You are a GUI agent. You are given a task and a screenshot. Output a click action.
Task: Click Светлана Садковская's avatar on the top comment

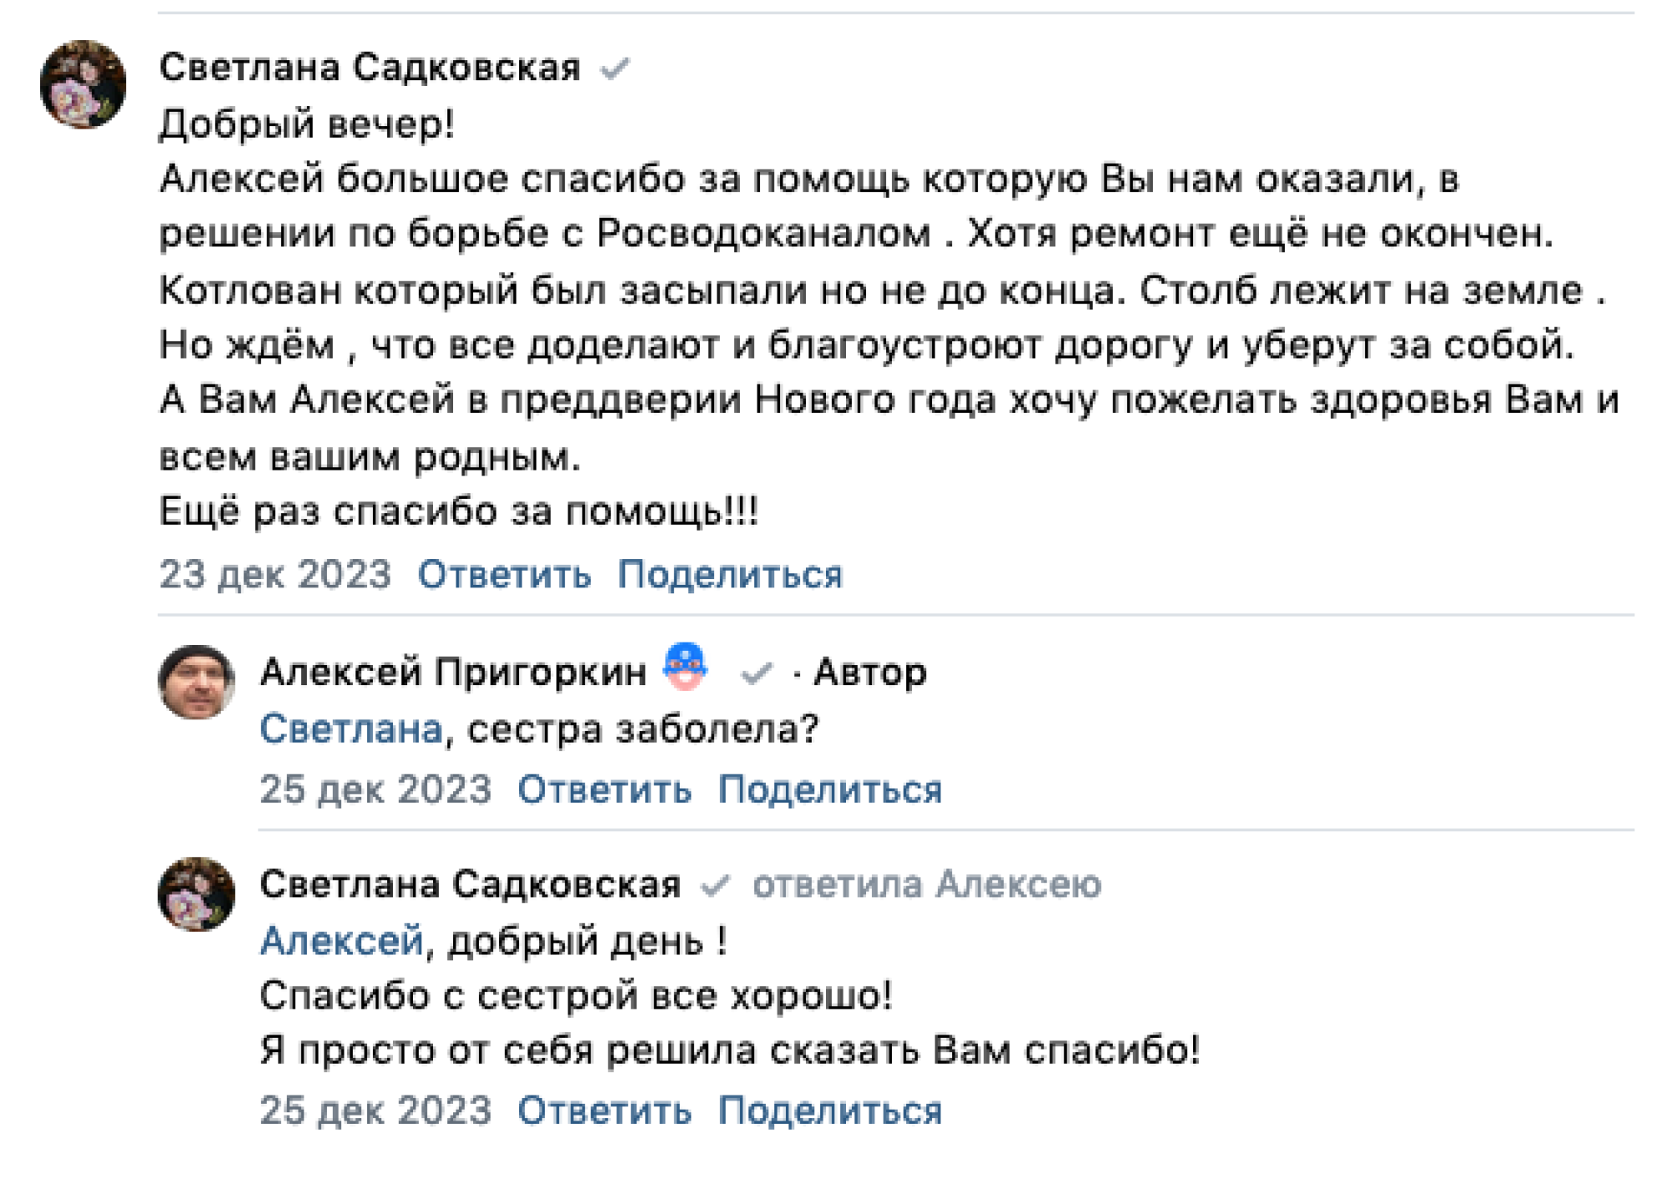[x=83, y=84]
